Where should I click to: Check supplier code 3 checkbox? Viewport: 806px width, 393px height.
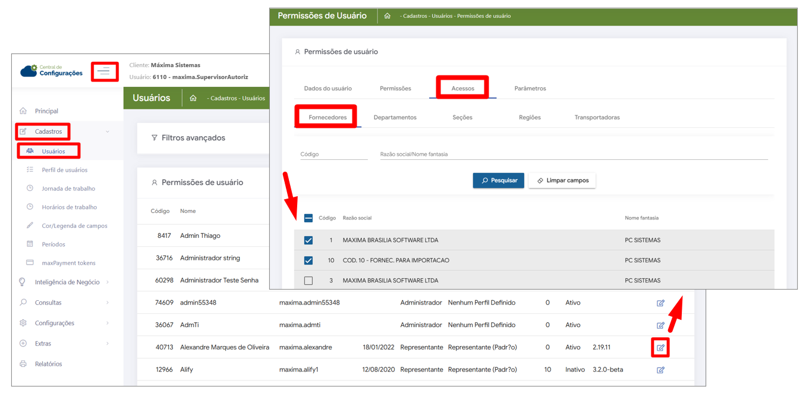(308, 281)
